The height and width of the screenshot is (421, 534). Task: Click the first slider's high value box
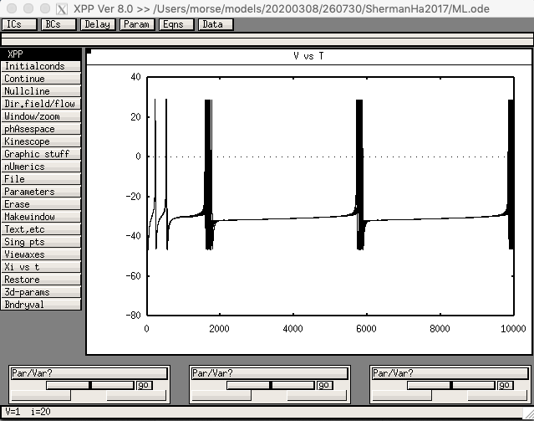(x=136, y=396)
